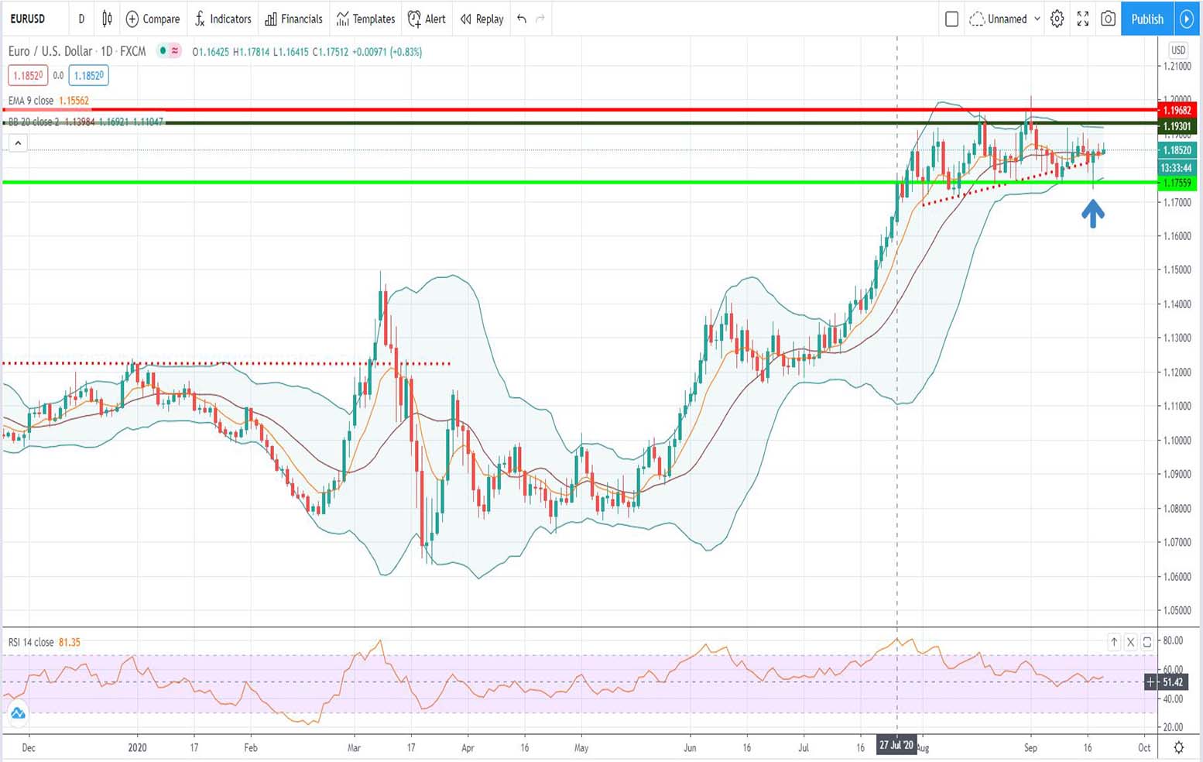Create a new Alert

coord(427,19)
